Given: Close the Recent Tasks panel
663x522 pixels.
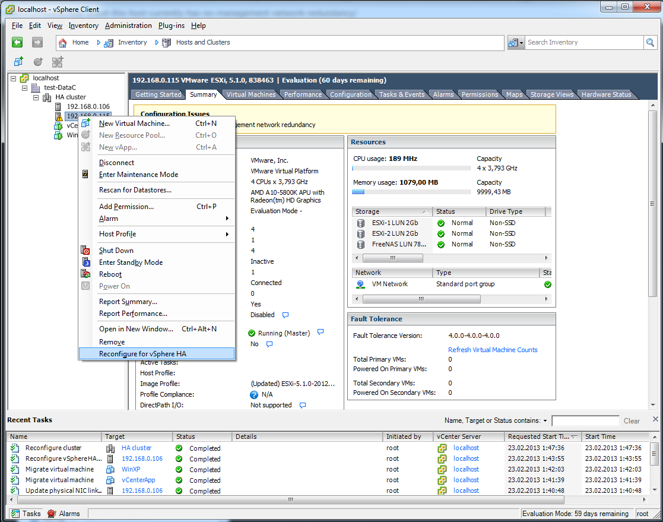Looking at the screenshot, I should pos(655,419).
